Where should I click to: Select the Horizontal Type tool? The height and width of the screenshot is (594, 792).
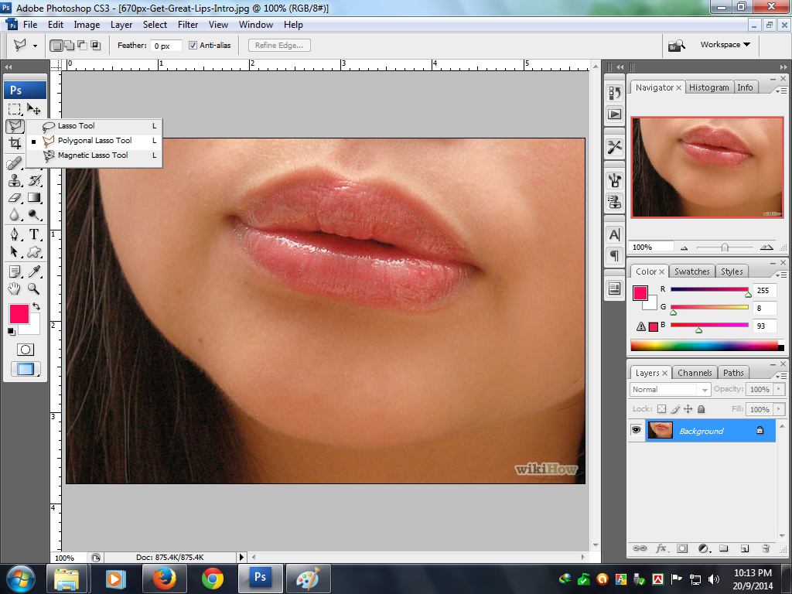(x=34, y=234)
